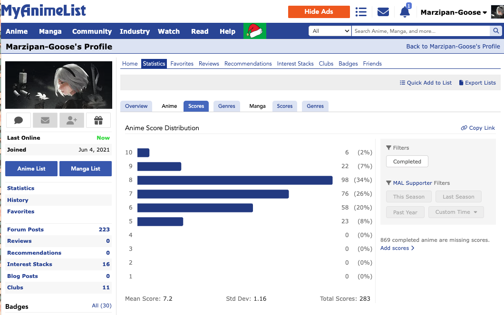Click the Hide Ads button
This screenshot has height=315, width=504.
319,12
